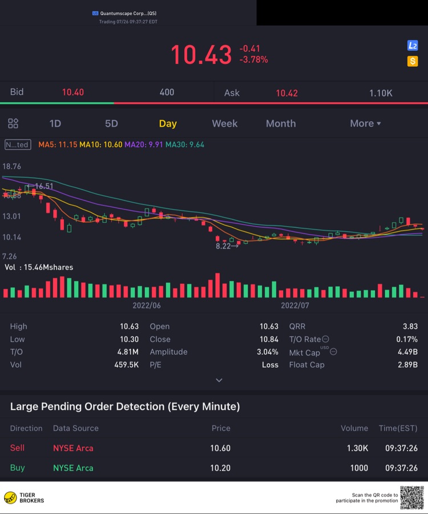Click the Ask price 10.42
The image size is (428, 514).
[287, 93]
